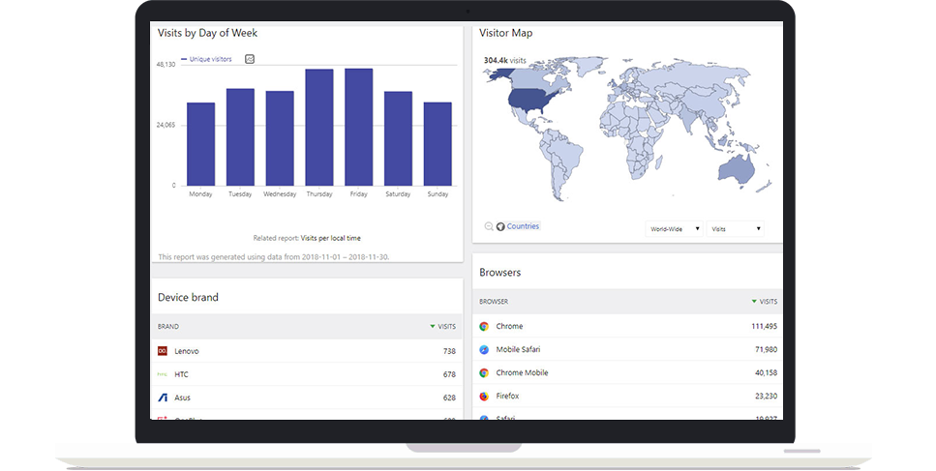The width and height of the screenshot is (936, 471).
Task: Click the Friday bar in the chart
Action: pyautogui.click(x=358, y=126)
